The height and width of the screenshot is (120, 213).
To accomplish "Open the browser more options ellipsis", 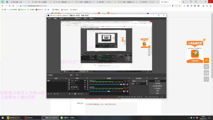I will pyautogui.click(x=176, y=6).
